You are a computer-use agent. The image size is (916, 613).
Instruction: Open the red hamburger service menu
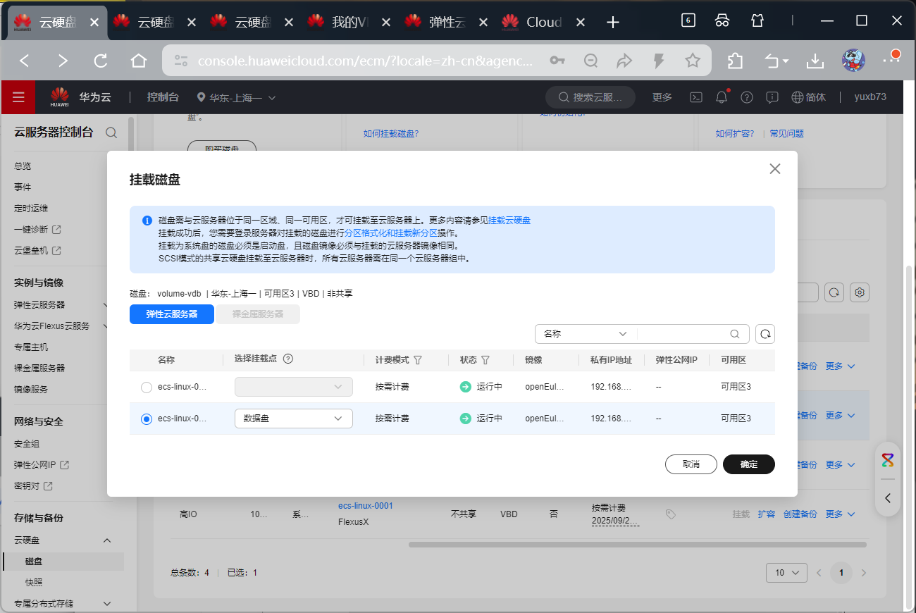(x=18, y=97)
